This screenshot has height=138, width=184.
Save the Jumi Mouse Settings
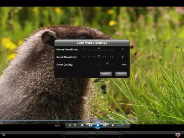(x=121, y=74)
